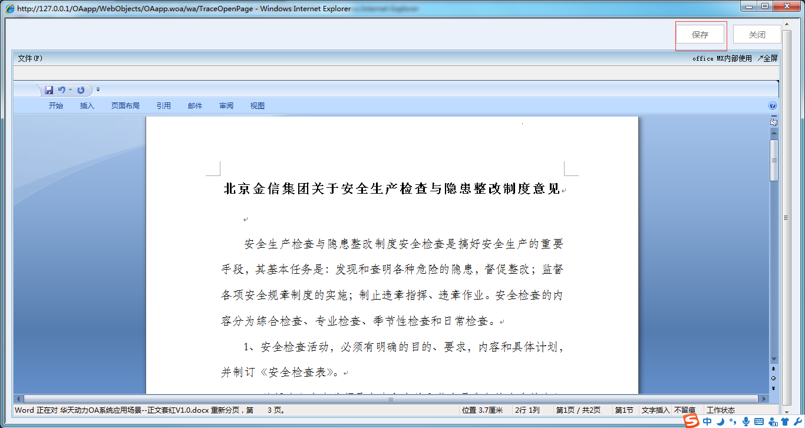Click the vertical scrollbar down arrow

pyautogui.click(x=774, y=358)
